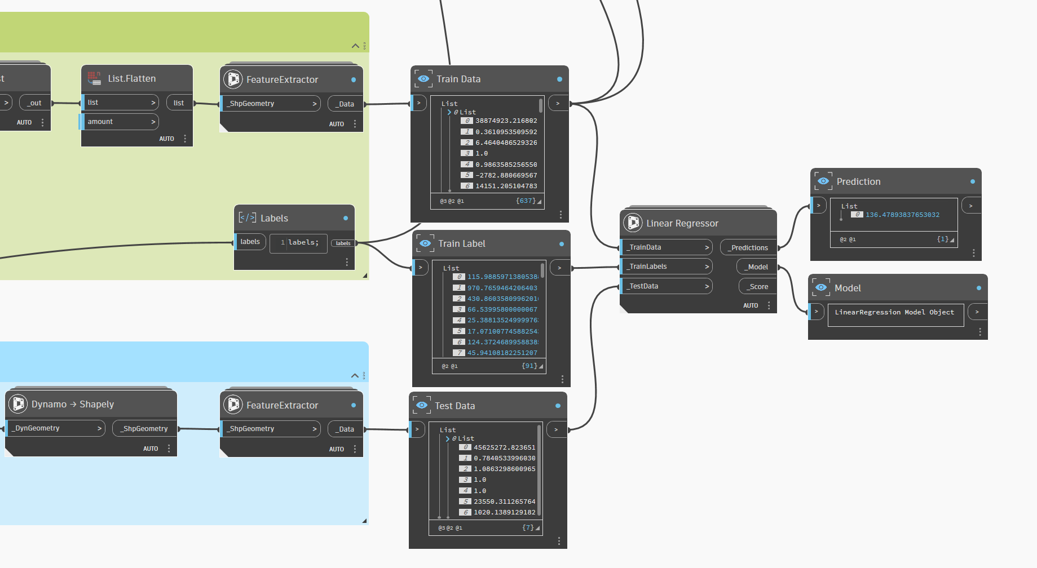Open Prediction node options dots
This screenshot has width=1037, height=568.
[974, 253]
